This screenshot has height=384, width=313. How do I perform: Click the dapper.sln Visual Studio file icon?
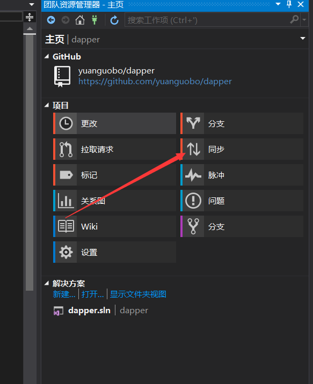pyautogui.click(x=59, y=311)
